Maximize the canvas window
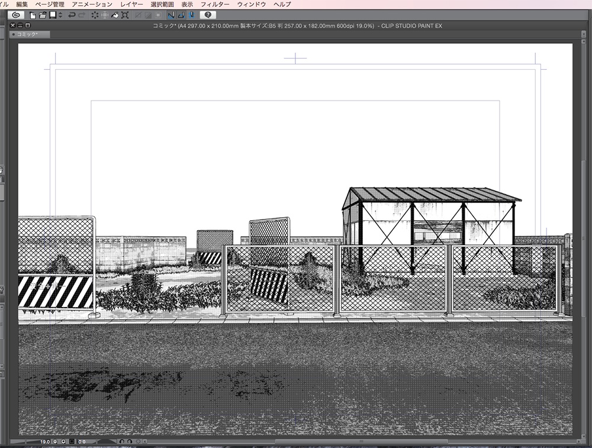 (x=27, y=25)
